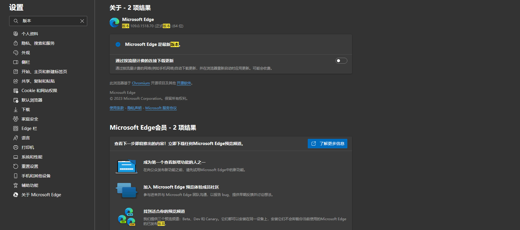Click the 重置设置 reset icon
Viewport: 520px width, 230px height.
tap(16, 166)
